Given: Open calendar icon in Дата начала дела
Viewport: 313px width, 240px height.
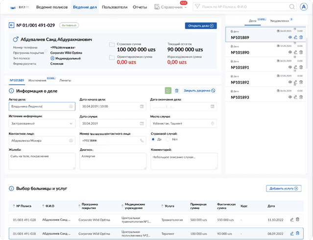Looking at the screenshot, I should coord(142,106).
